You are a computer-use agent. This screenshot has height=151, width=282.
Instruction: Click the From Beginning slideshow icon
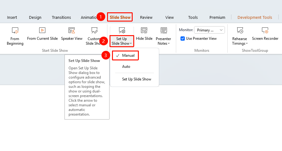point(15,31)
